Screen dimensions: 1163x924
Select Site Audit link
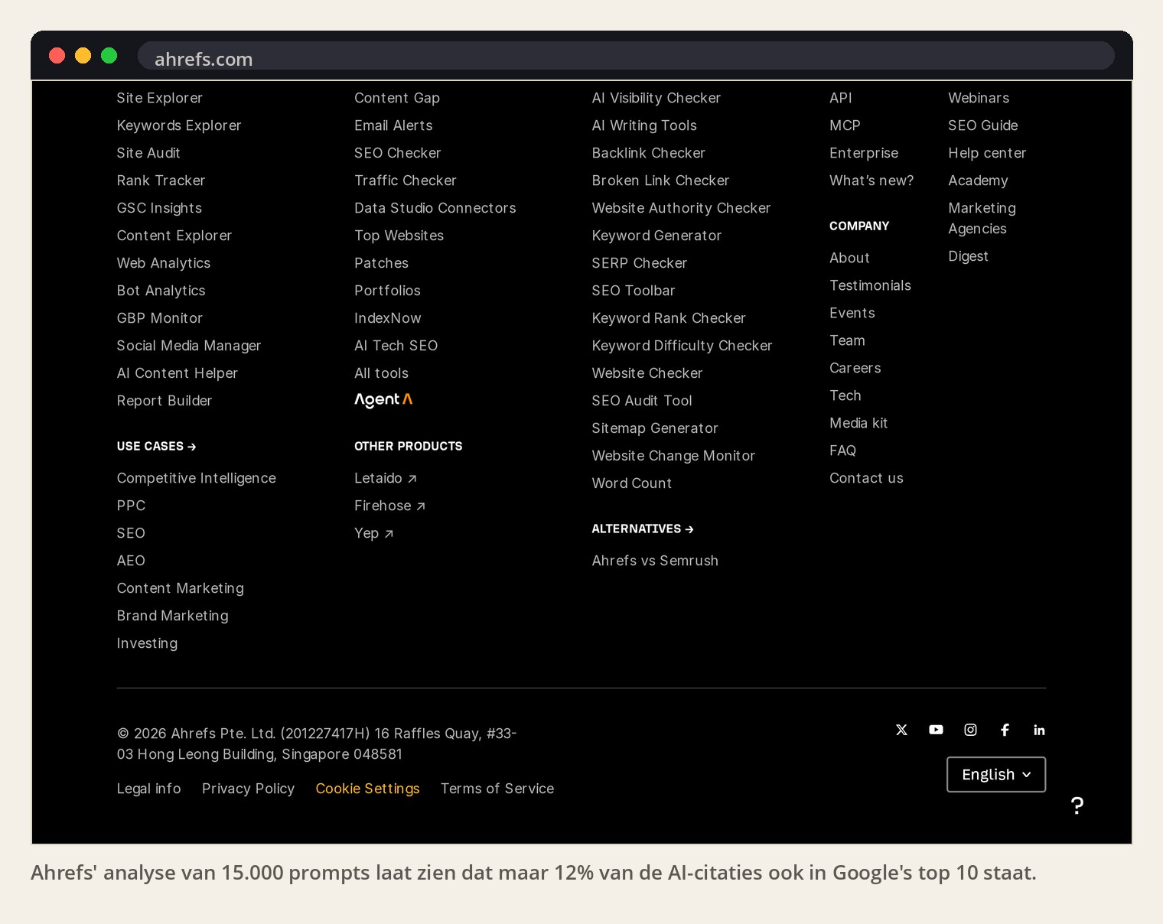pos(148,153)
